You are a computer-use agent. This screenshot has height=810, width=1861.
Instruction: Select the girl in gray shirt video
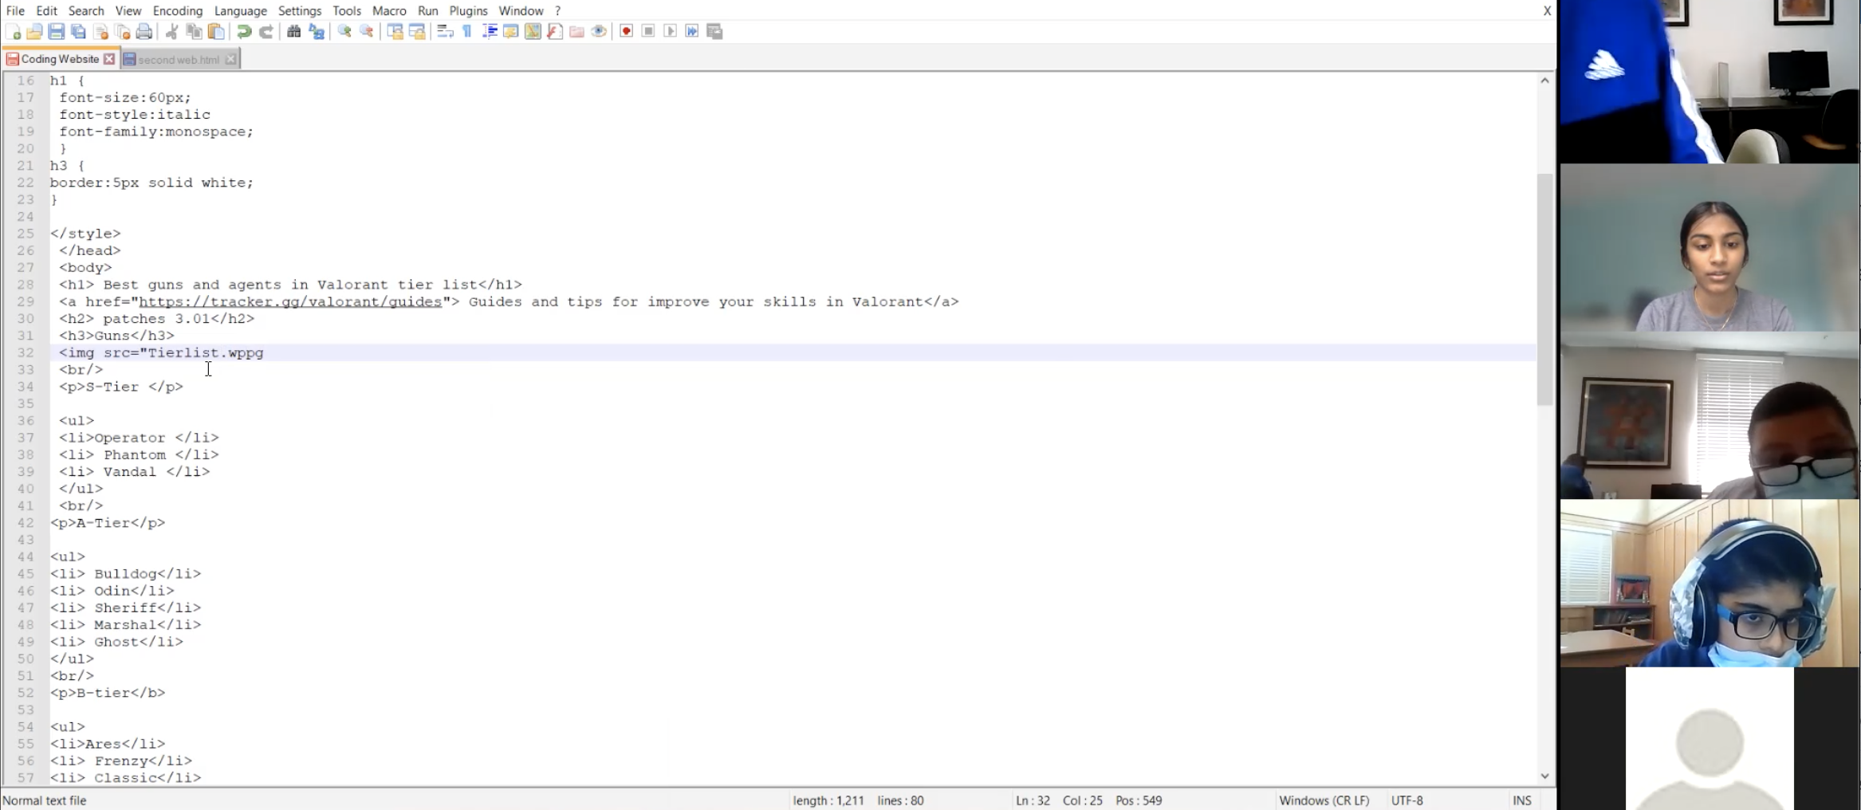[1710, 248]
